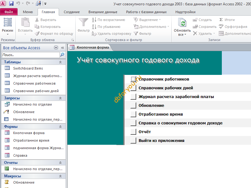Open the Справочник работников table in navigation pane
The image size is (251, 188).
[34, 83]
